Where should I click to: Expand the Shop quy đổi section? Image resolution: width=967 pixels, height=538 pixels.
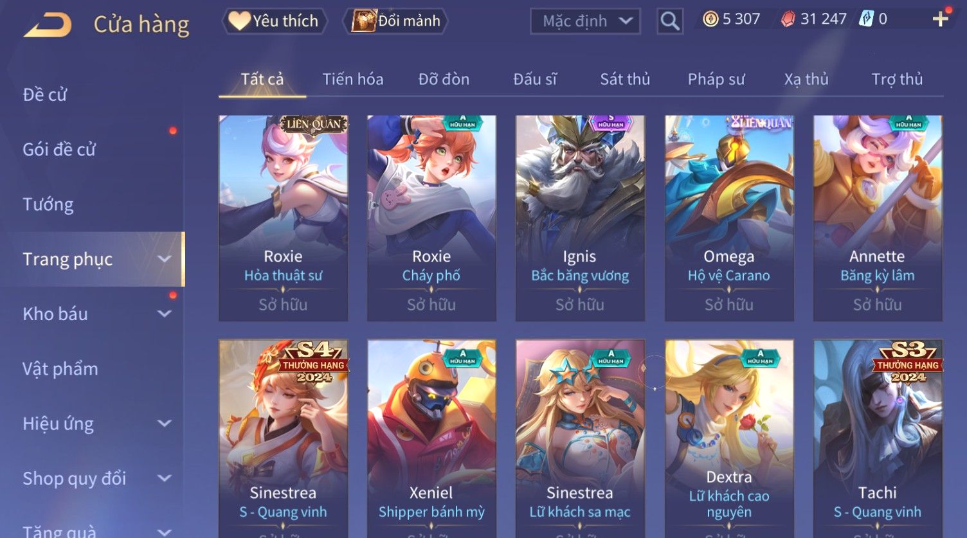point(165,478)
